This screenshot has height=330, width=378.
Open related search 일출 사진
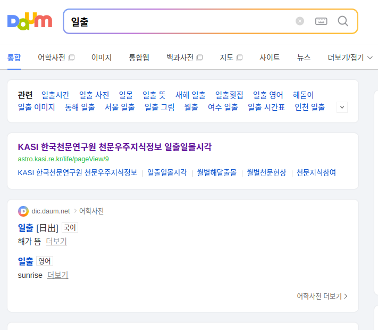coord(94,95)
